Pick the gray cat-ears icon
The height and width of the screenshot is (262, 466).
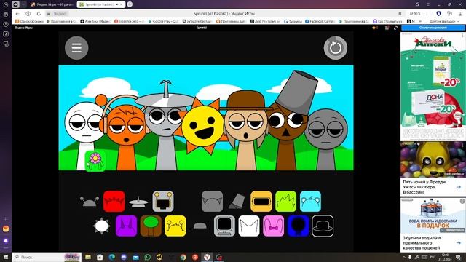(212, 202)
